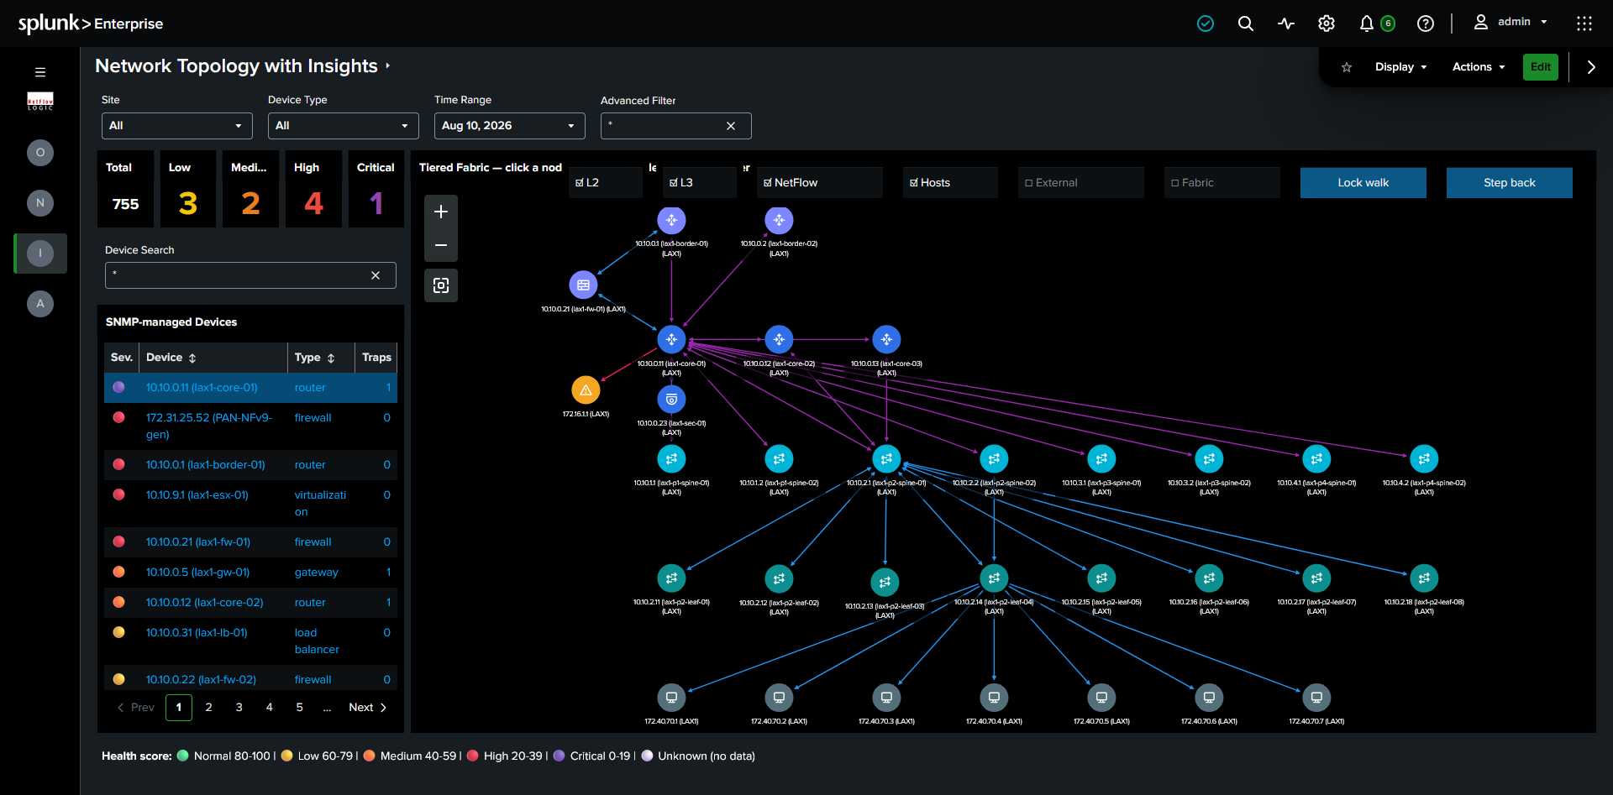Open the activity pulse icon
The image size is (1613, 795).
(1286, 24)
